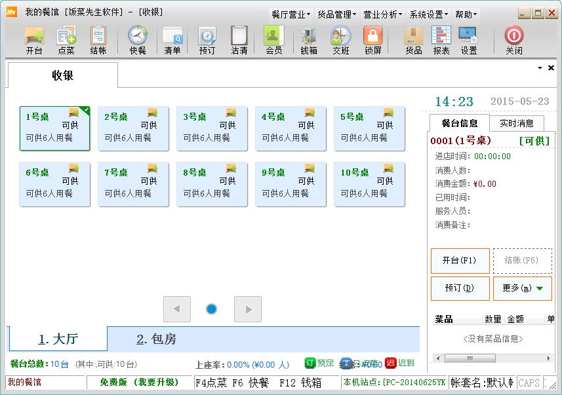The image size is (562, 395).
Task: Open the 系统设置 menu
Action: (428, 14)
